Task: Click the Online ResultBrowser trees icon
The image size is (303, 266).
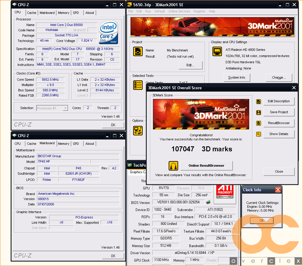Action: [x=173, y=166]
